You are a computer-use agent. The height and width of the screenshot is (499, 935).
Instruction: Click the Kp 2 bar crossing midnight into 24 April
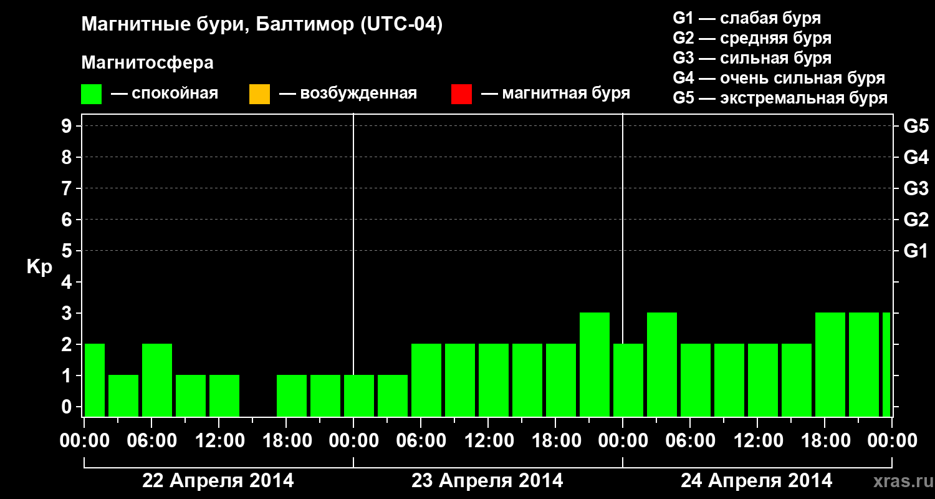[628, 380]
